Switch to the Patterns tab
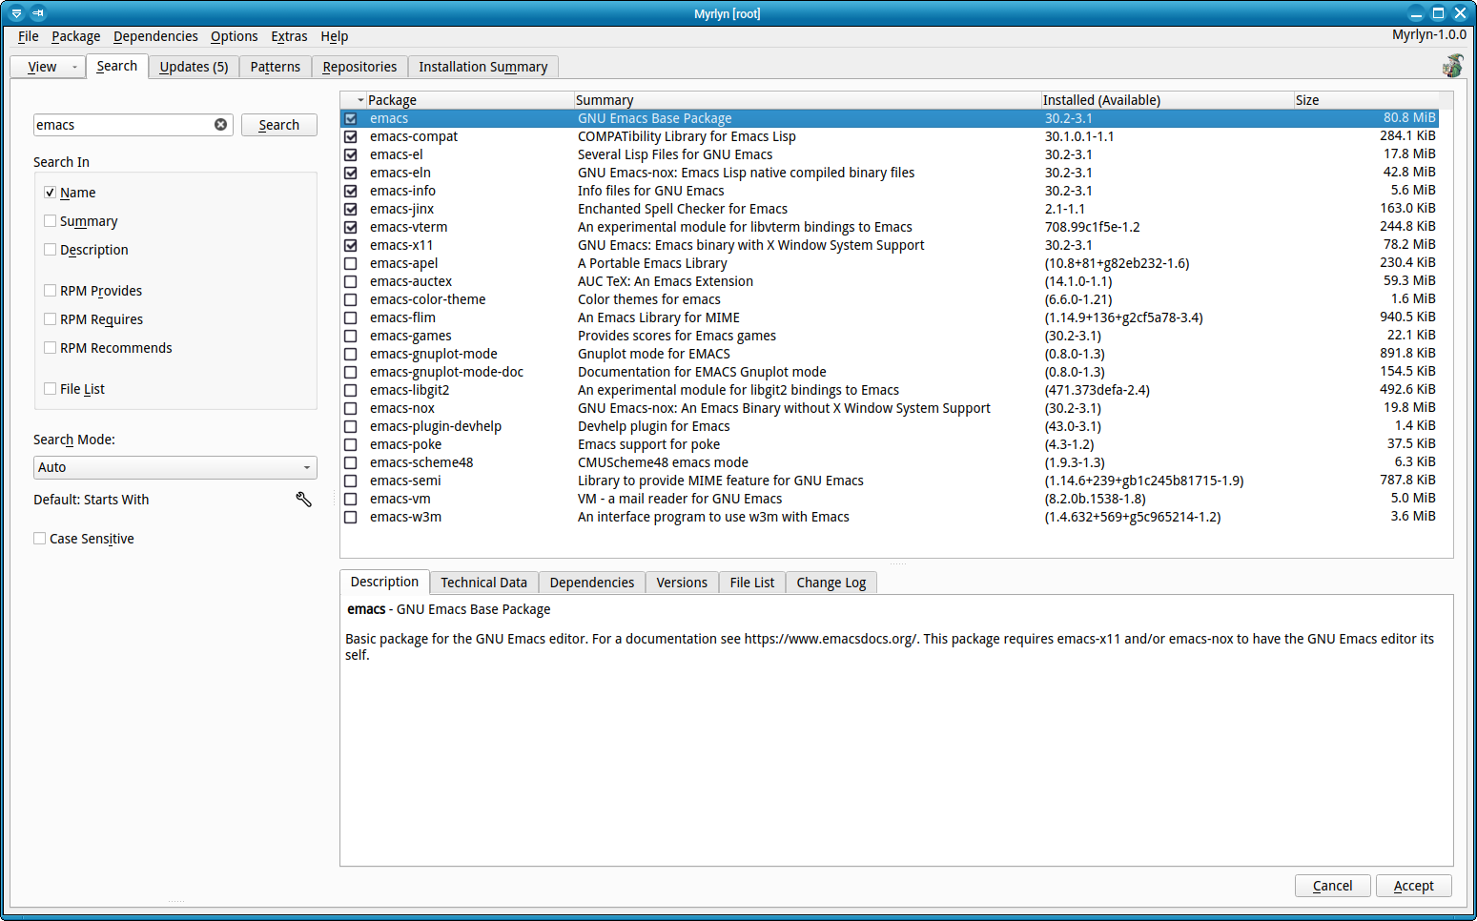The width and height of the screenshot is (1477, 921). (276, 67)
